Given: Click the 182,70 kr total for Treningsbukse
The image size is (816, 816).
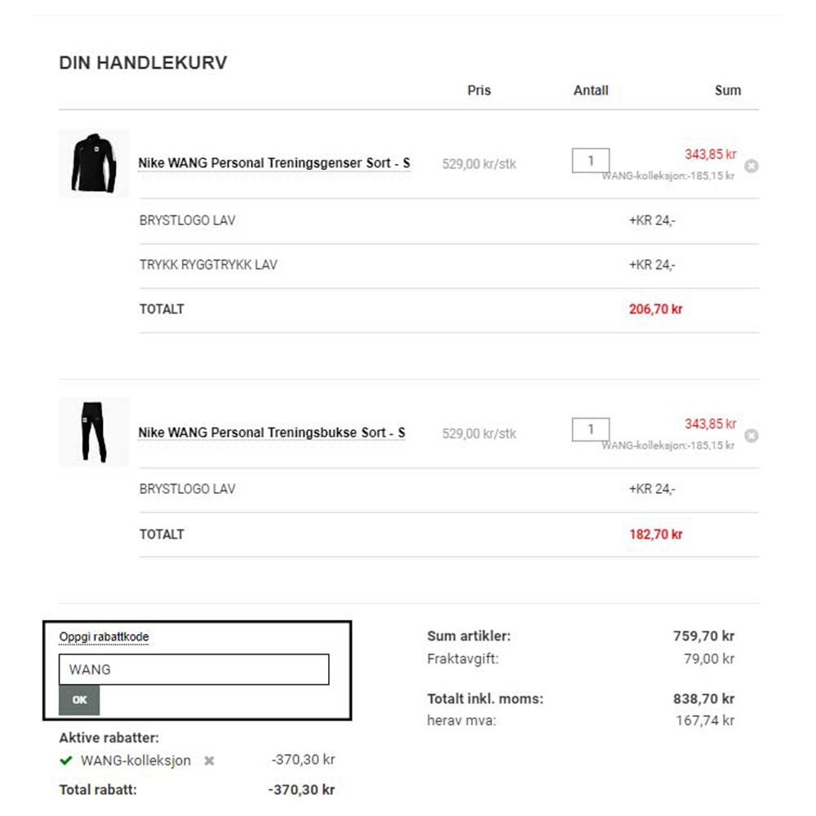Looking at the screenshot, I should (655, 534).
